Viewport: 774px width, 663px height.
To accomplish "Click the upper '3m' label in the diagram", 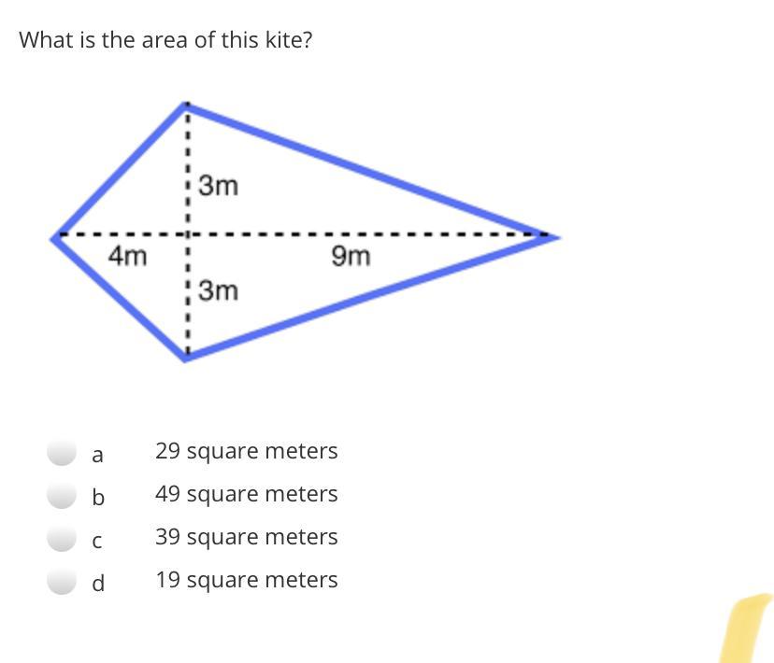I will (x=220, y=186).
